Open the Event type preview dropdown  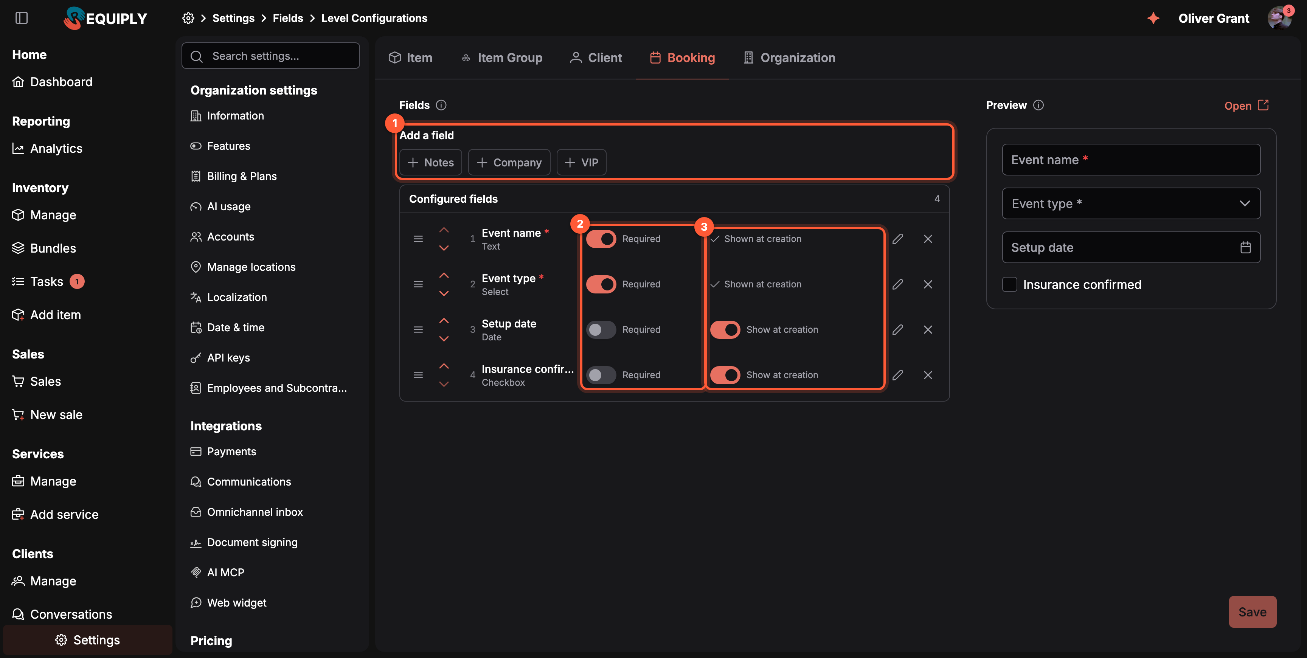pos(1131,203)
